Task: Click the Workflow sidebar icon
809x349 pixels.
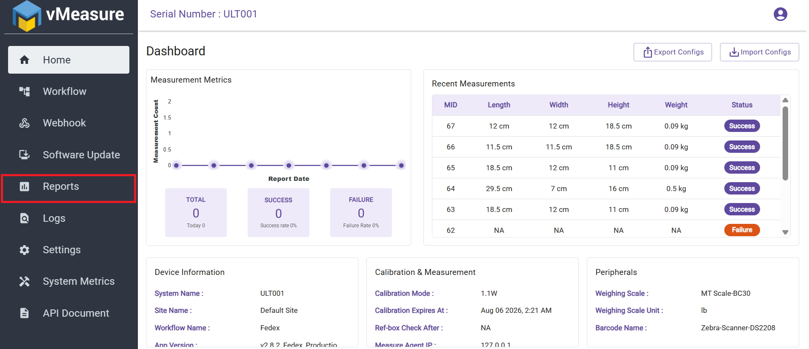Action: 25,92
